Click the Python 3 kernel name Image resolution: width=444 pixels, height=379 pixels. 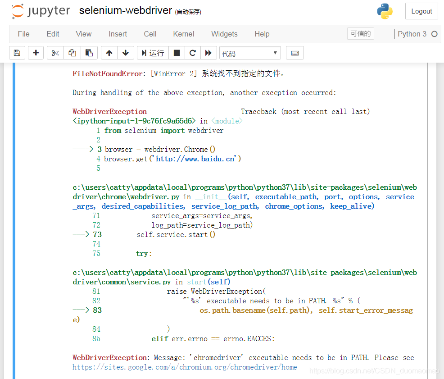tap(412, 34)
